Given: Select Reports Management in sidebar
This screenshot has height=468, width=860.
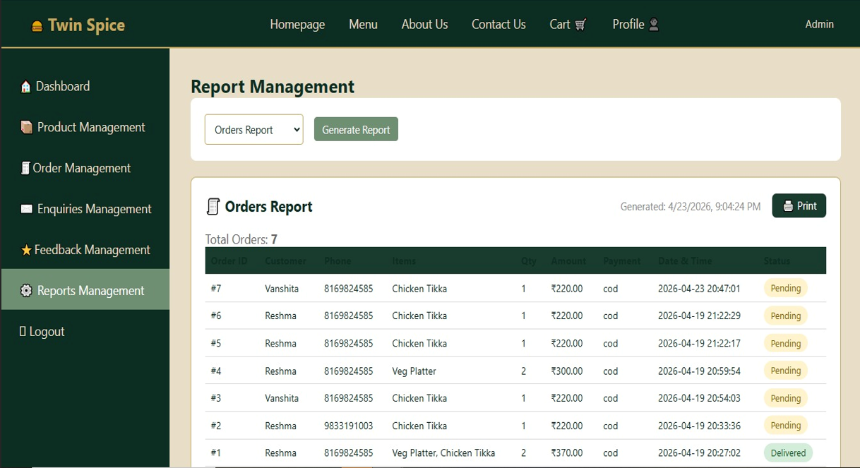Looking at the screenshot, I should point(85,290).
